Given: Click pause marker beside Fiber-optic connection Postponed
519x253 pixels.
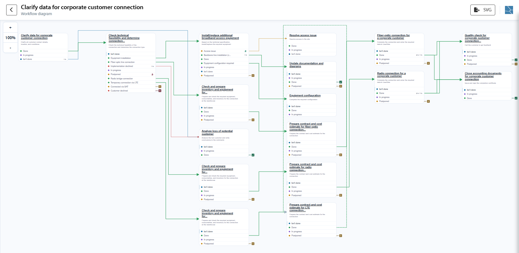Looking at the screenshot, I should tap(428, 63).
